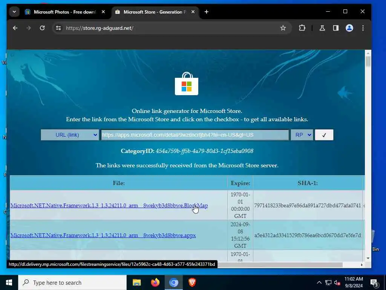Click the Microsoft Store bag logo
This screenshot has height=290, width=386.
[187, 83]
